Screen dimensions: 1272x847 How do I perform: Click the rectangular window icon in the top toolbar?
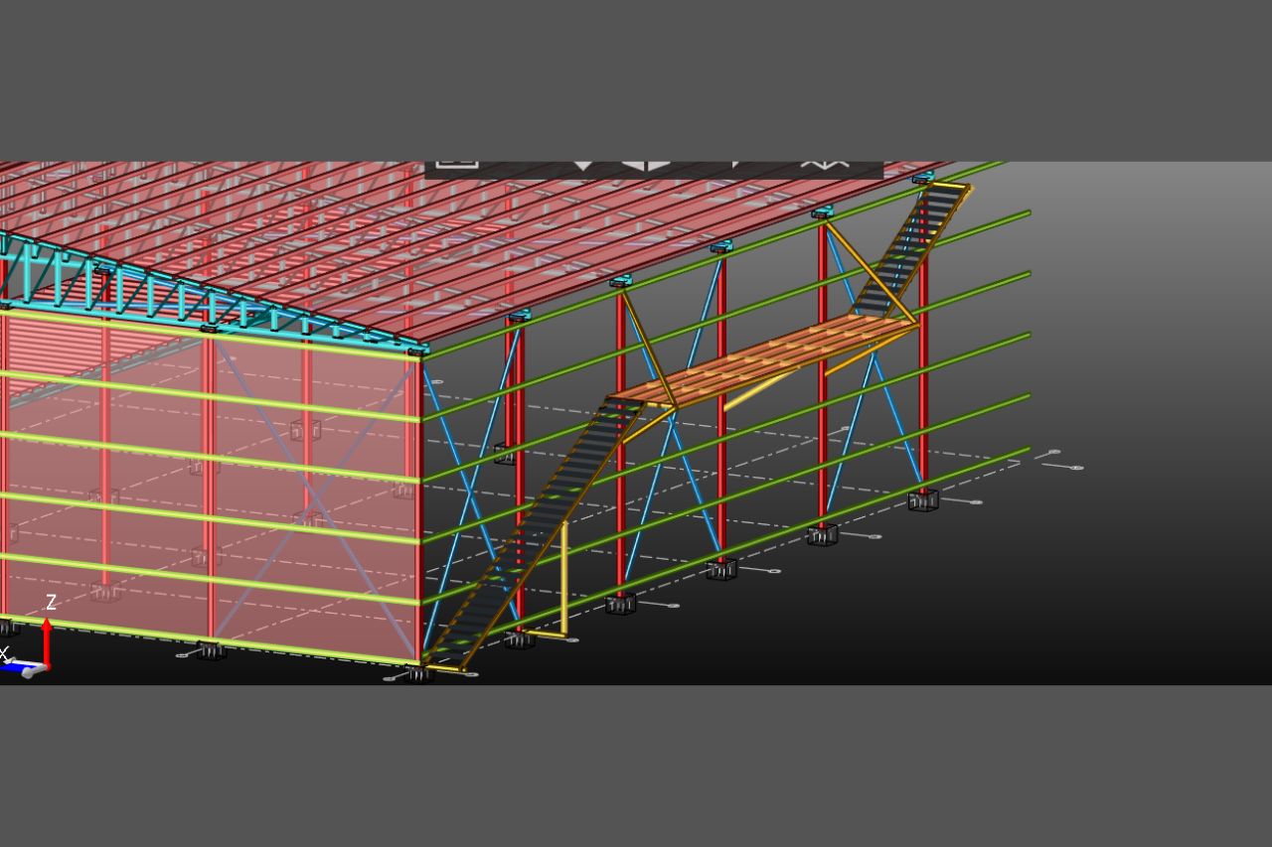coord(457,164)
